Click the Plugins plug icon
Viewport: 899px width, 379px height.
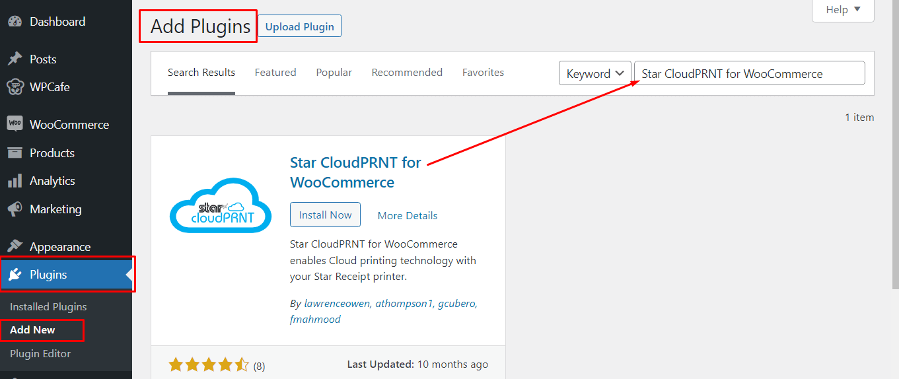15,275
